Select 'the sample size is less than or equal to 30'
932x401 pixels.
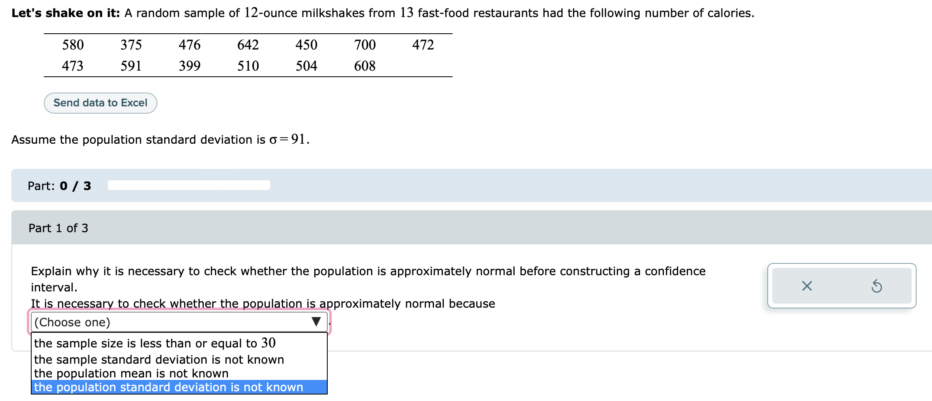[155, 343]
